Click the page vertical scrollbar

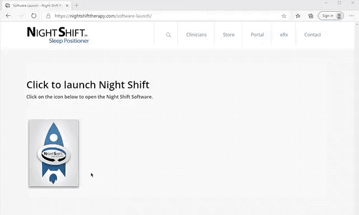[x=357, y=118]
